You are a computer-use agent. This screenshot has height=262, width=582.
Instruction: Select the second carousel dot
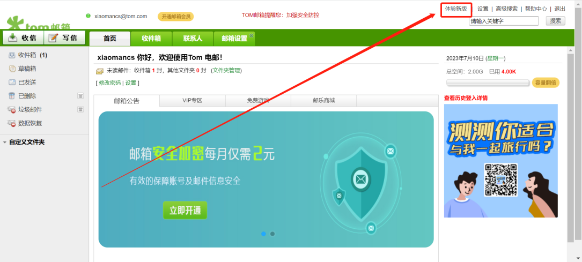click(x=272, y=234)
